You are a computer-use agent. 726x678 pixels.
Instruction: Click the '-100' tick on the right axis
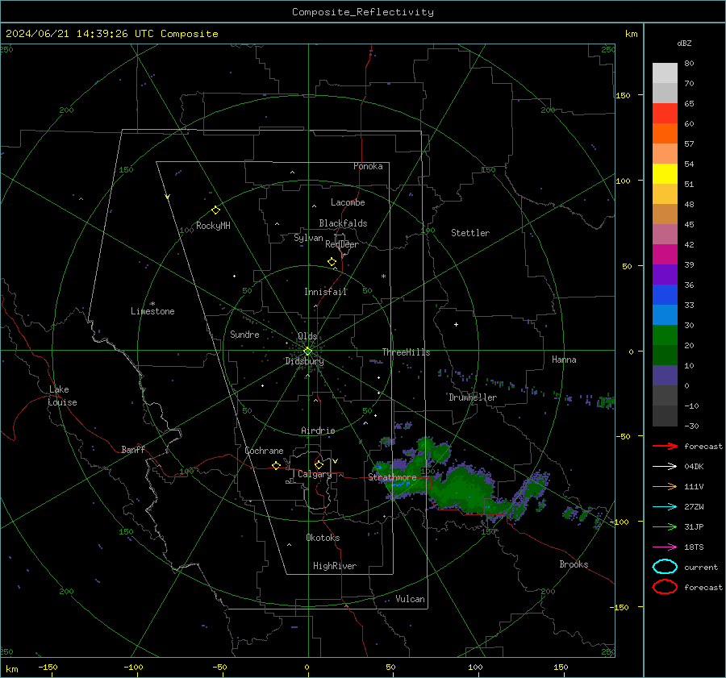(619, 522)
